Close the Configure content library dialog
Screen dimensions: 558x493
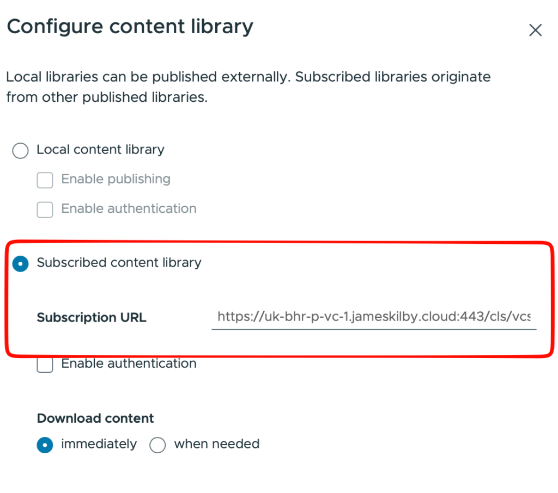535,30
